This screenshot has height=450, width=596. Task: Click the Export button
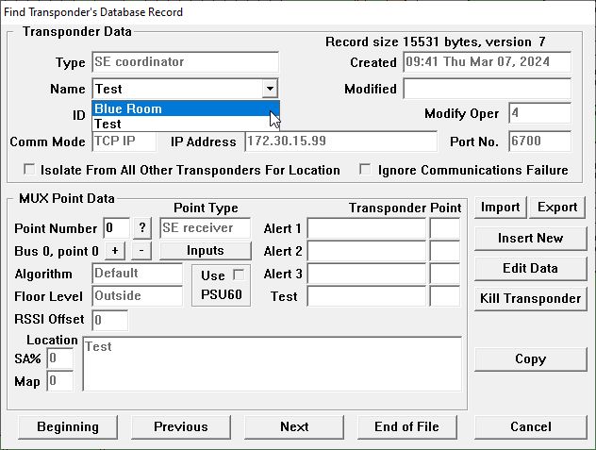pos(557,208)
